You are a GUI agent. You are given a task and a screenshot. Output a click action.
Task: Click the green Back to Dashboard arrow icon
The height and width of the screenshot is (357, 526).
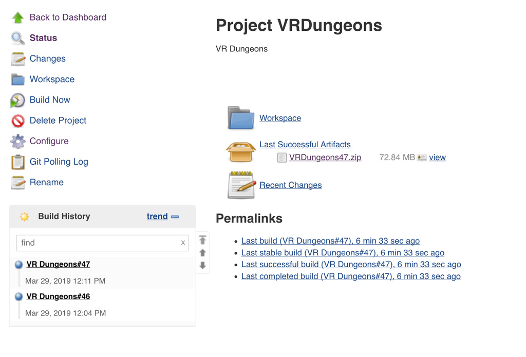click(x=18, y=18)
